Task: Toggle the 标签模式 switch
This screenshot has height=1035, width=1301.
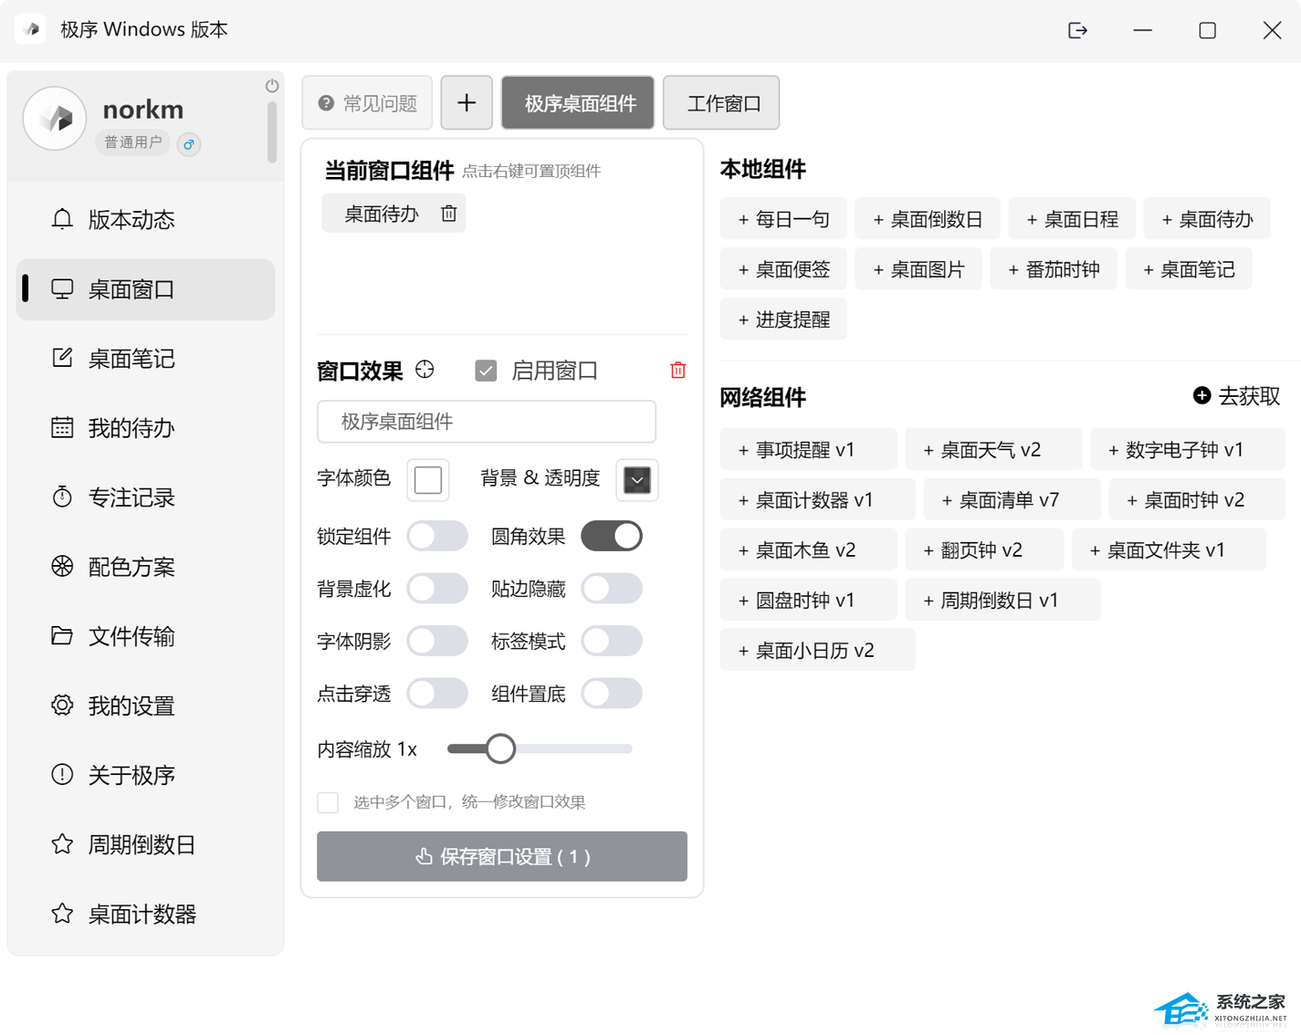Action: pos(612,641)
